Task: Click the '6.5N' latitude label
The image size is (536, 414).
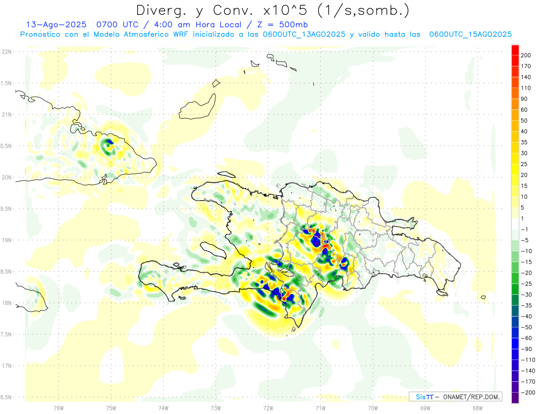Action: point(6,397)
